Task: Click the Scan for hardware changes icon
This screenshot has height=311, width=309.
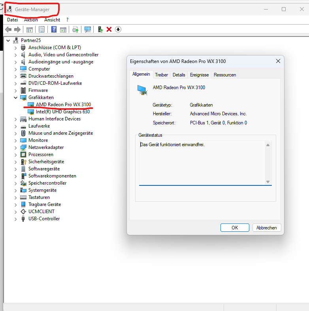Action: pos(87,30)
